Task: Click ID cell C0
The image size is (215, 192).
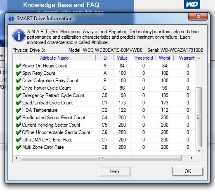Action: click(104, 95)
